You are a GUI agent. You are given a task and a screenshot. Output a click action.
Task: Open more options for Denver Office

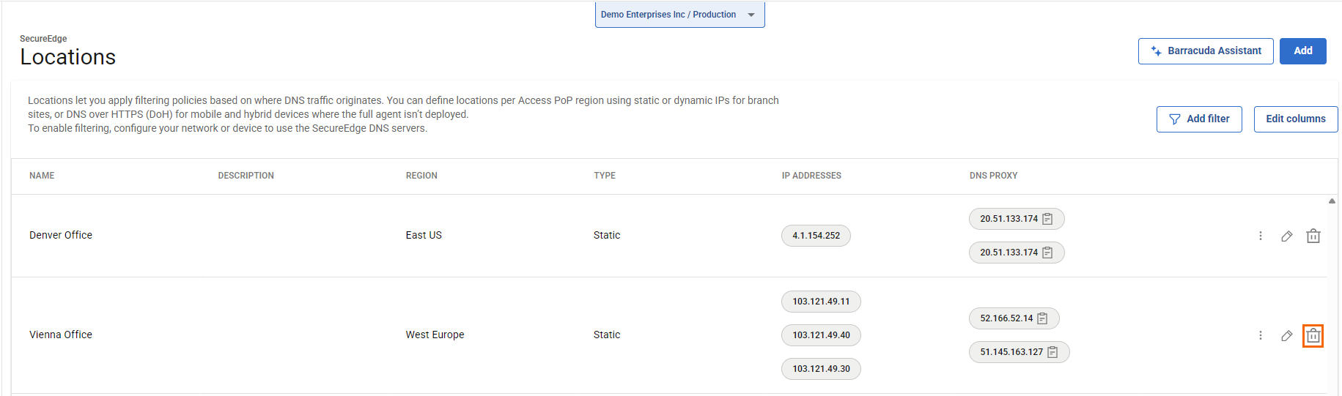coord(1260,236)
